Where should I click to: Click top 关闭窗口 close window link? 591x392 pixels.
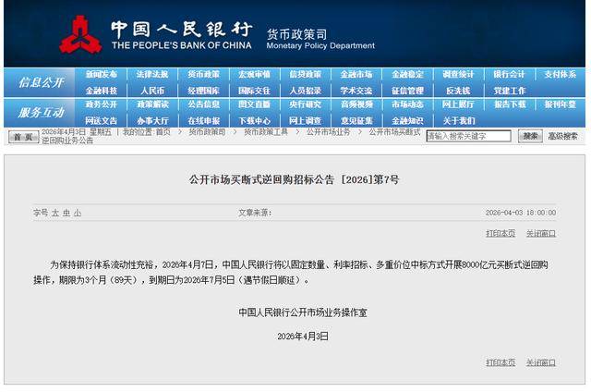pyautogui.click(x=541, y=233)
